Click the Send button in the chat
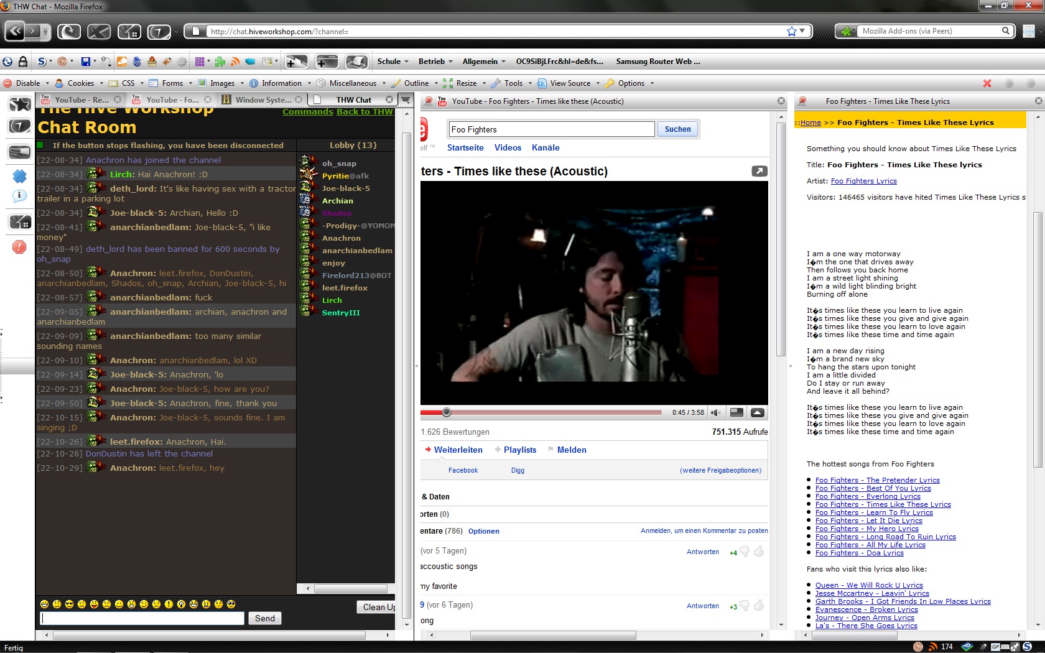The image size is (1045, 653). (264, 618)
